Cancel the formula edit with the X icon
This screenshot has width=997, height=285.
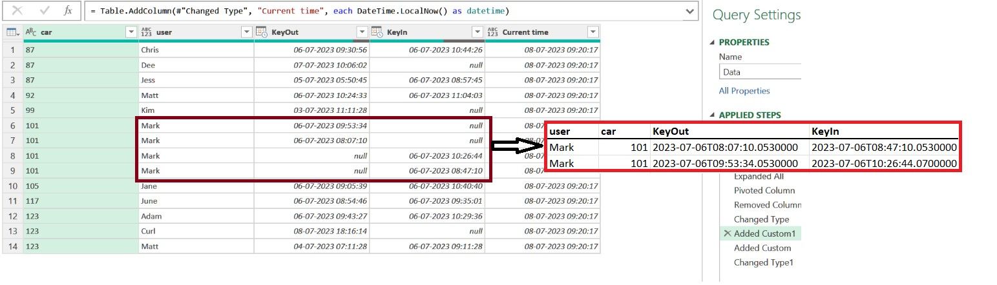click(x=18, y=11)
